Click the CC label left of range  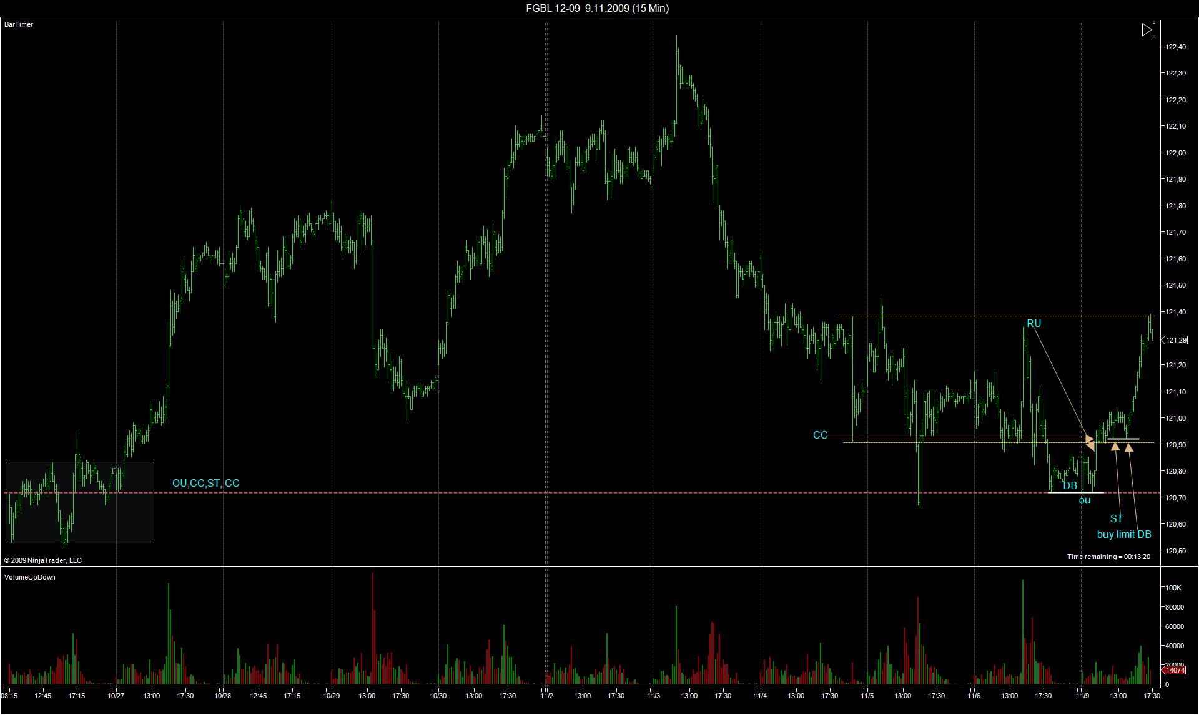point(820,435)
